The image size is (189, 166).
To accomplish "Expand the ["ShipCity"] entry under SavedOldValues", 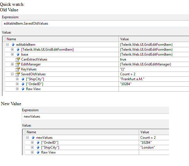I will [x=17, y=79].
